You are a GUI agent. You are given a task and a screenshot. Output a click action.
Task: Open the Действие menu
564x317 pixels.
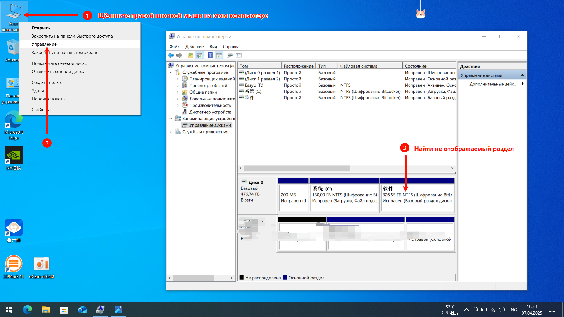pyautogui.click(x=194, y=47)
